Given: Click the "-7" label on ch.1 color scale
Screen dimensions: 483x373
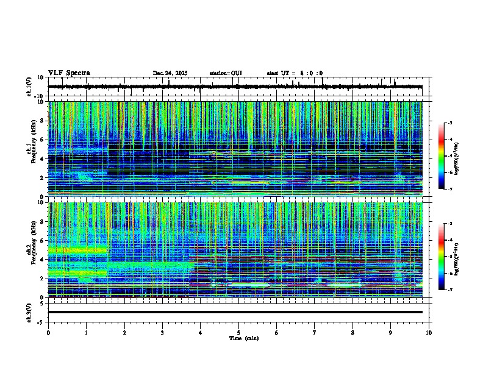Looking at the screenshot, I should [450, 189].
